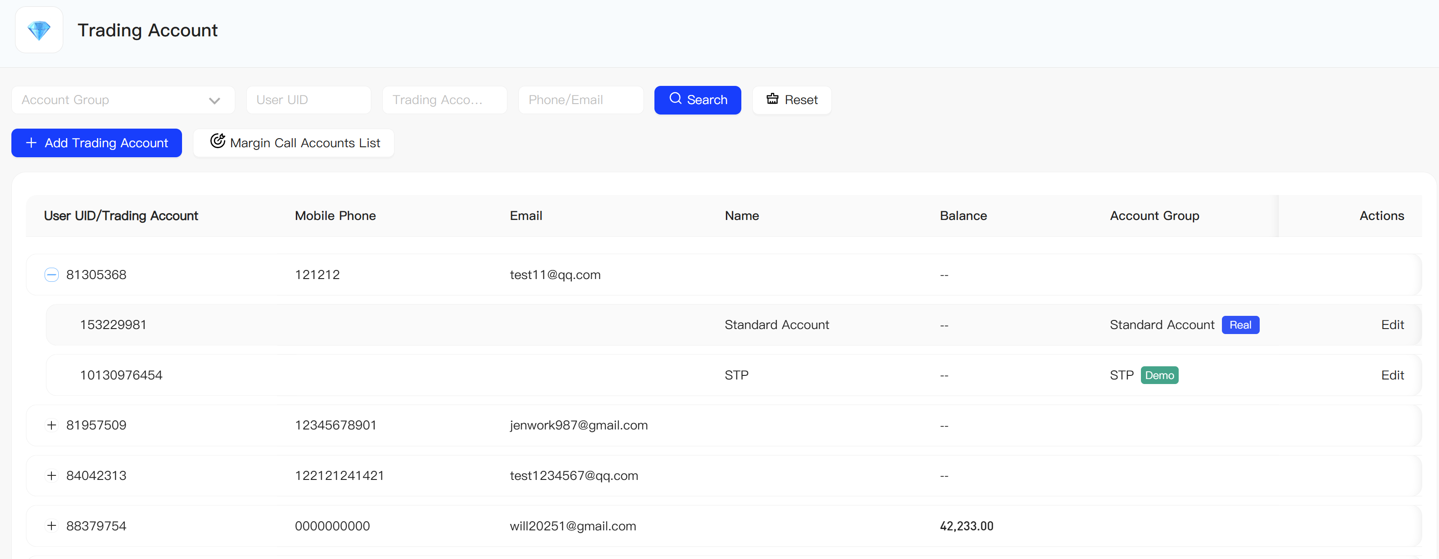This screenshot has width=1439, height=559.
Task: Click the Demo tag badge
Action: [1159, 375]
